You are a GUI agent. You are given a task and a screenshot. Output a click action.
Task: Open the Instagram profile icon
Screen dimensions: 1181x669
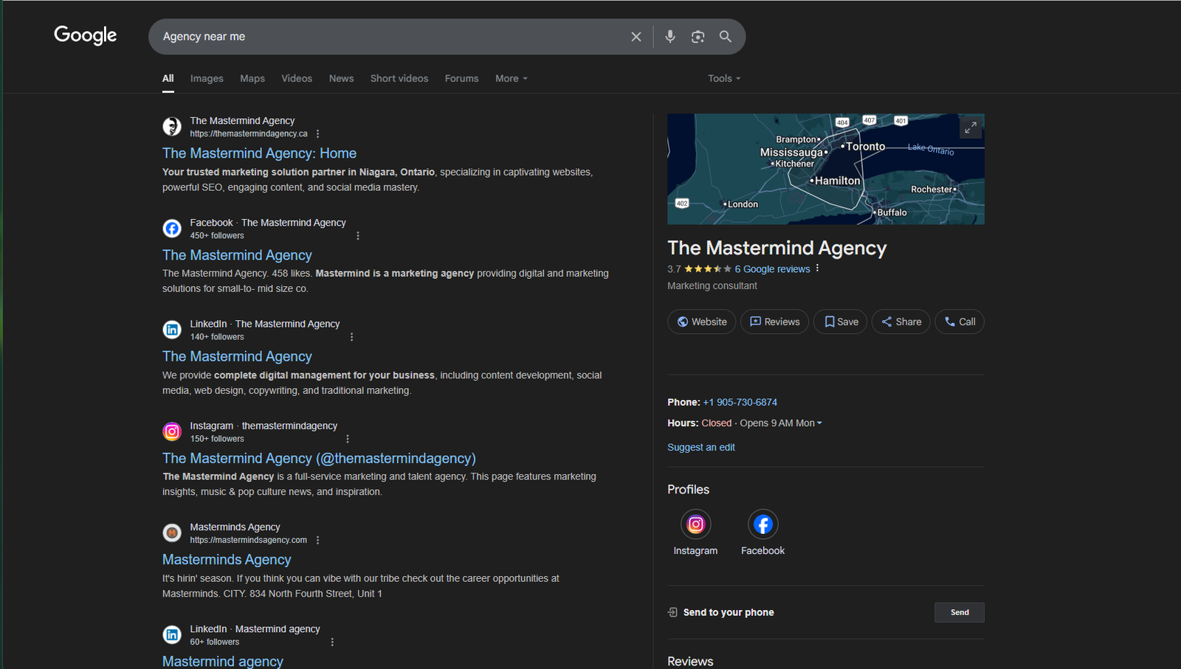tap(695, 524)
